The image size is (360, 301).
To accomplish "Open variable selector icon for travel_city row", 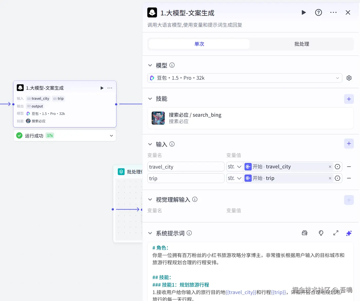I will point(338,167).
